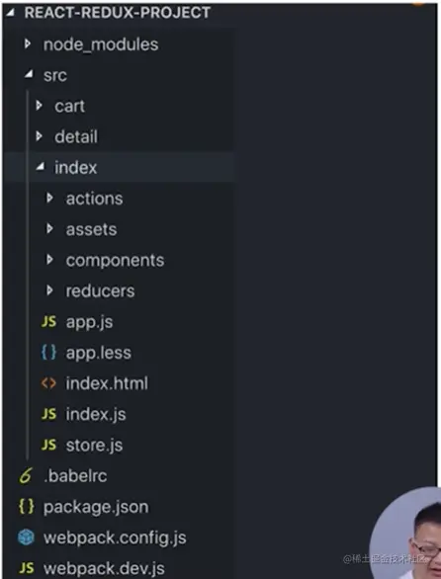Collapse the src folder arrow
The height and width of the screenshot is (579, 441).
[29, 74]
